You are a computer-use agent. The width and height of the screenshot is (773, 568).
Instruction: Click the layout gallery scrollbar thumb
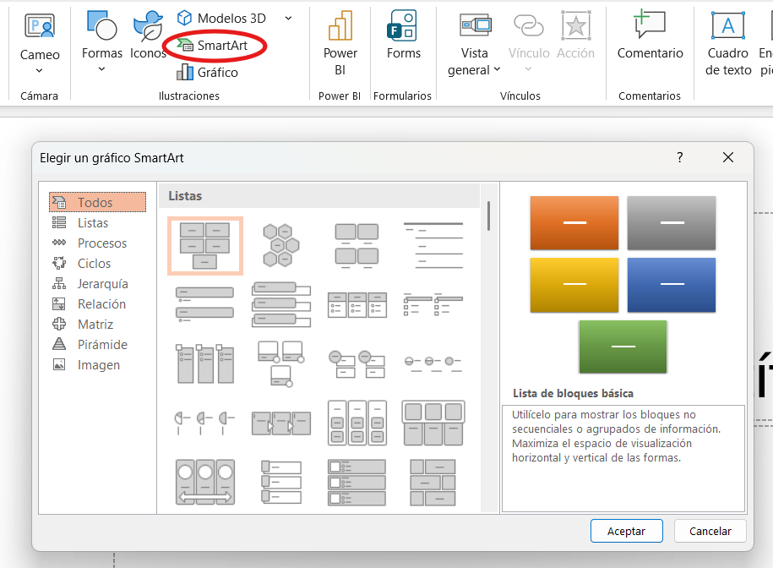488,216
